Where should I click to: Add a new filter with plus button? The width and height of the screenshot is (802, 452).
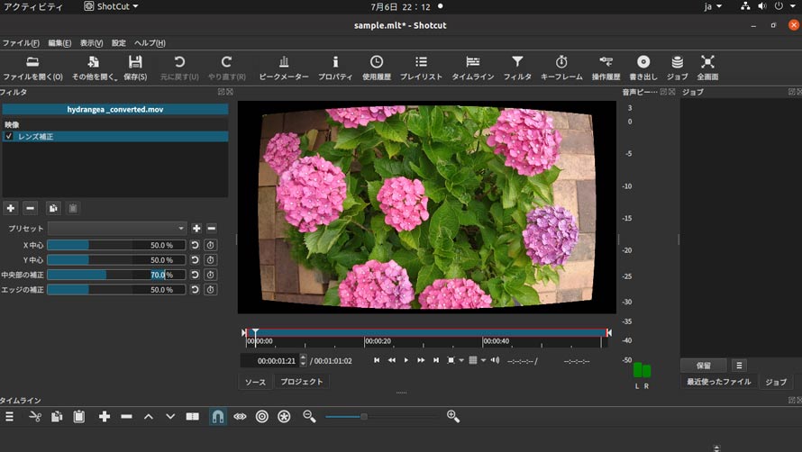11,208
